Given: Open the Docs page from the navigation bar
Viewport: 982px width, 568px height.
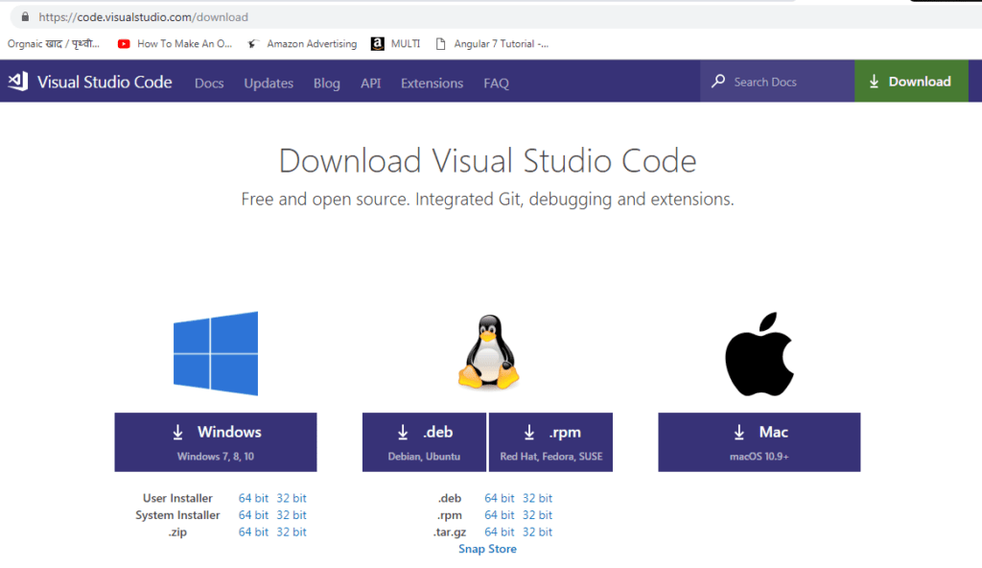Looking at the screenshot, I should pos(209,83).
